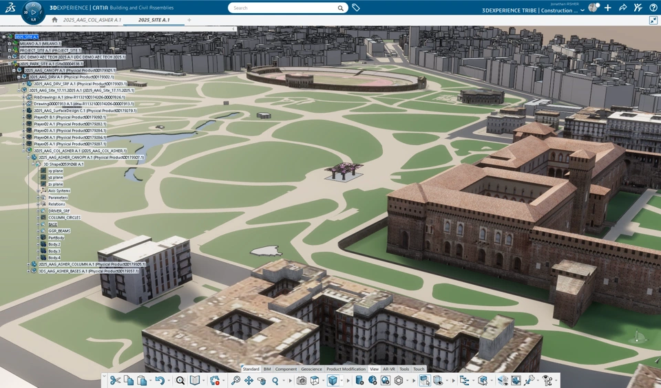Click the Cut scissors icon
Image resolution: width=661 pixels, height=388 pixels.
(x=115, y=380)
